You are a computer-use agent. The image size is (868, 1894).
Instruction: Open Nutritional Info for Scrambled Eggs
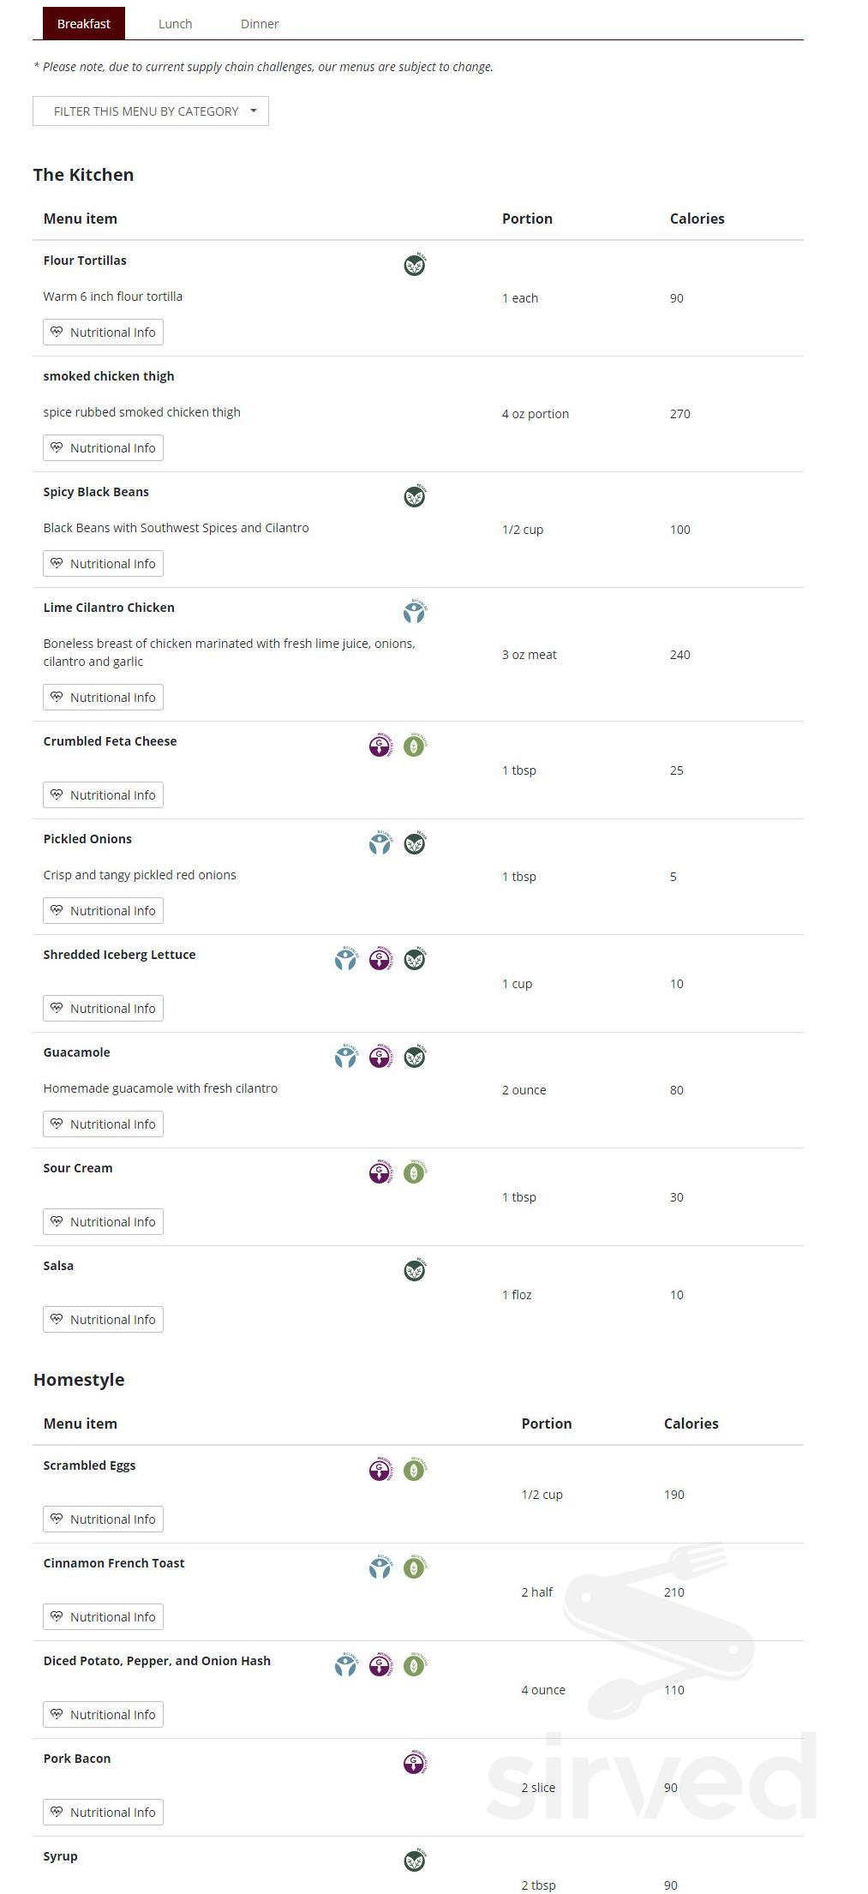(x=103, y=1519)
